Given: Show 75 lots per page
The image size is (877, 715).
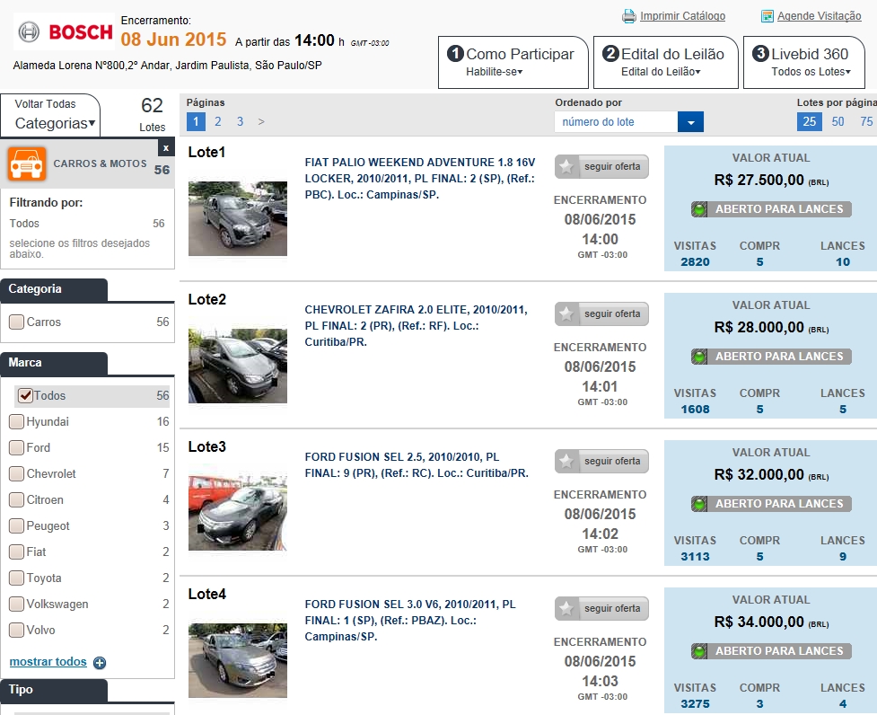Looking at the screenshot, I should 866,121.
